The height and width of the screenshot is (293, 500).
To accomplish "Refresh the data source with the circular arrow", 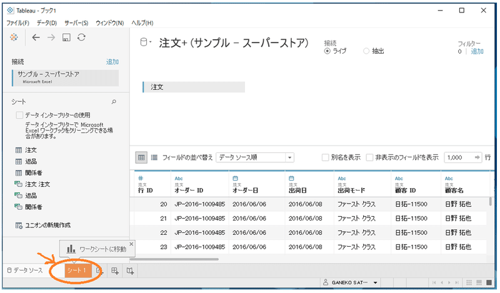I will [x=81, y=37].
